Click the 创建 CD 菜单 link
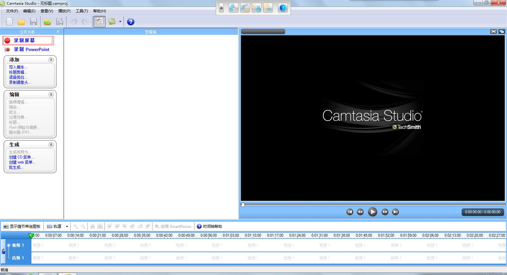 point(21,157)
